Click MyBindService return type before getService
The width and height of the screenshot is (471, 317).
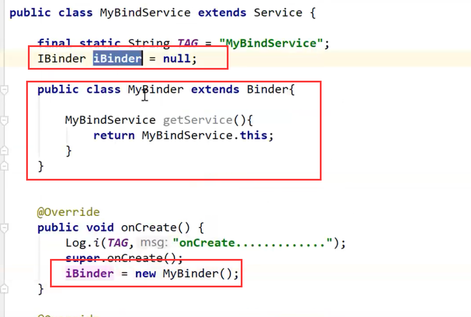tap(110, 120)
